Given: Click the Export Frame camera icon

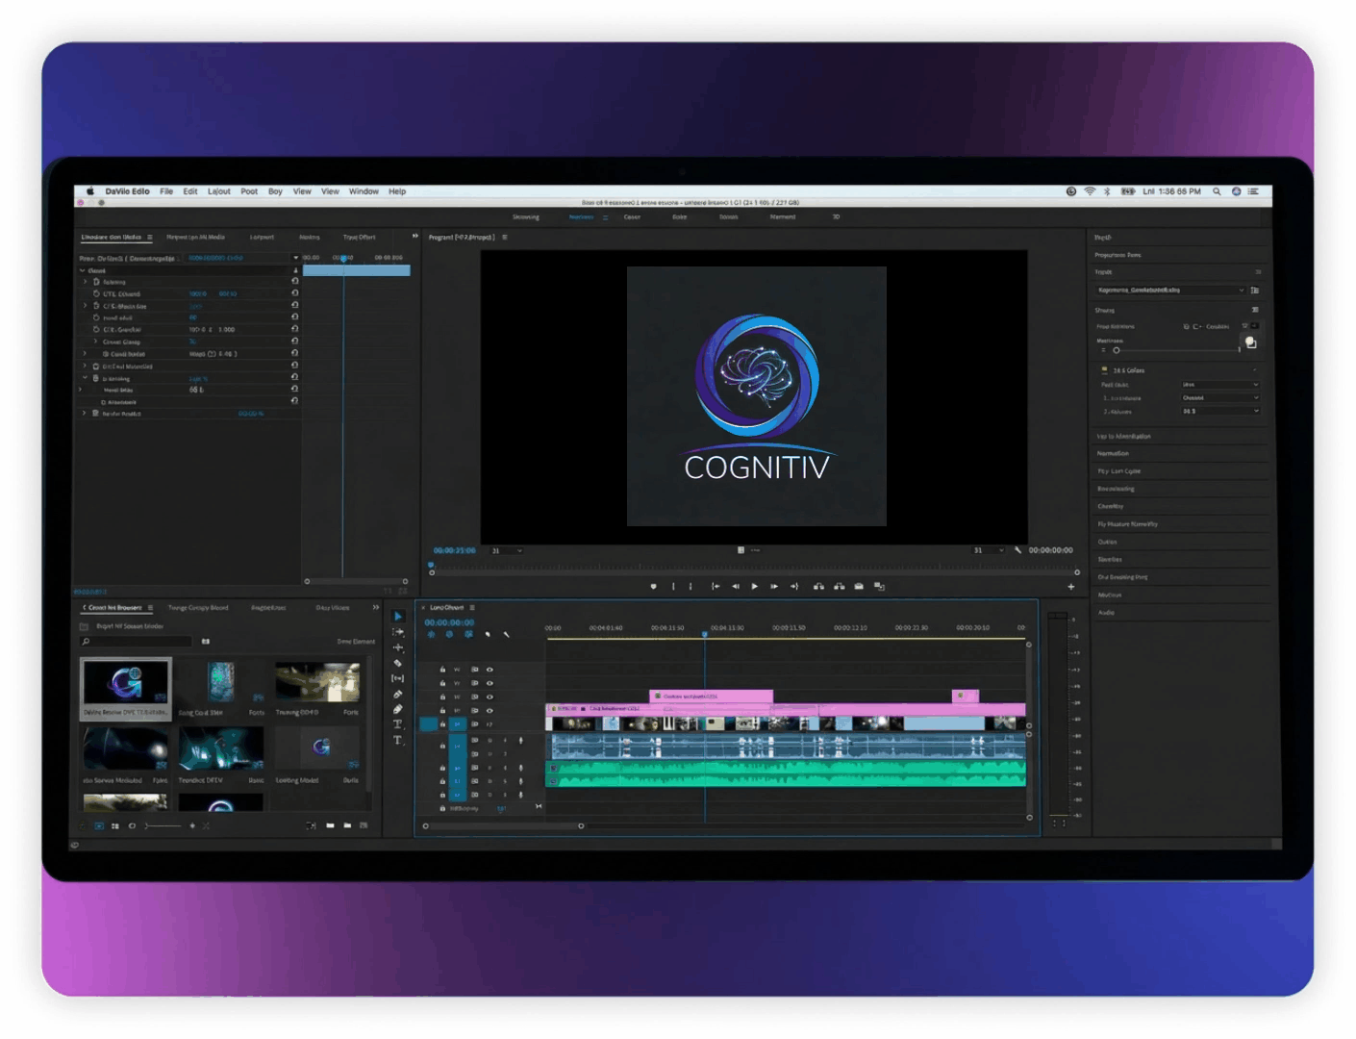Looking at the screenshot, I should click(859, 586).
